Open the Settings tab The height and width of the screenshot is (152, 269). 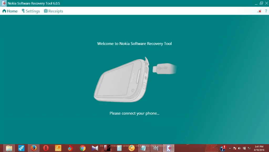(31, 11)
